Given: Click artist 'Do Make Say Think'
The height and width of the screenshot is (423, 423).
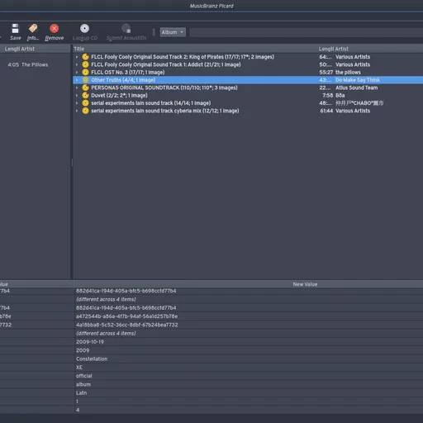Looking at the screenshot, I should pyautogui.click(x=358, y=80).
